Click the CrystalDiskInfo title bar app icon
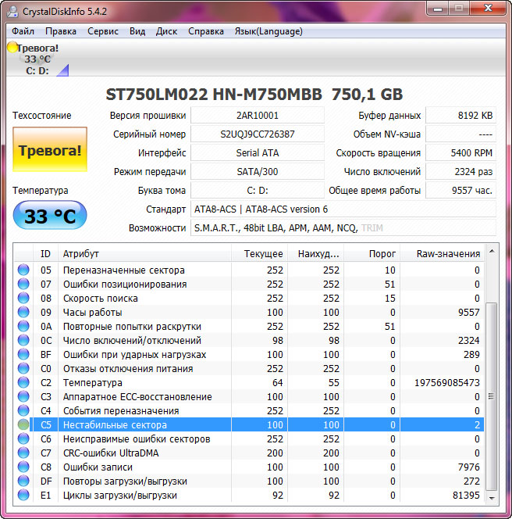The width and height of the screenshot is (512, 519). (12, 12)
